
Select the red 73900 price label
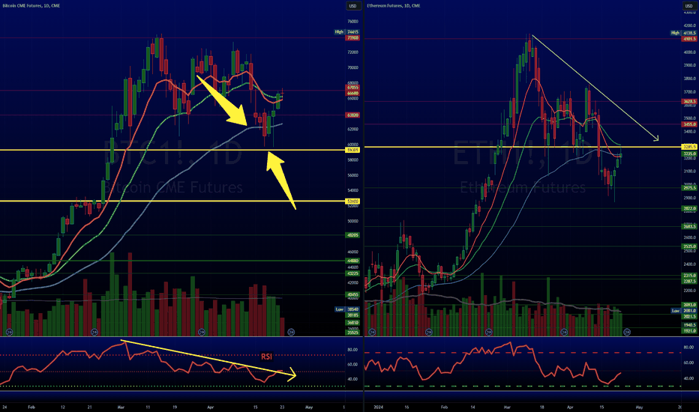click(352, 38)
